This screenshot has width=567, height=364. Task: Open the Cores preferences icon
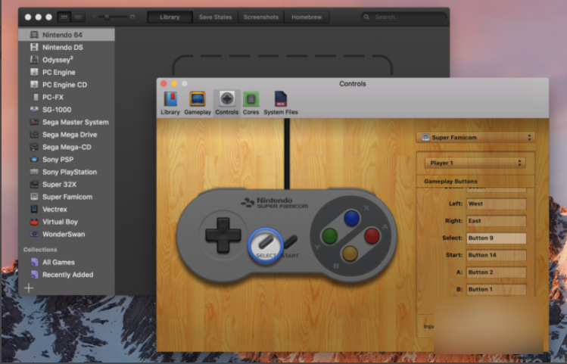pos(251,104)
